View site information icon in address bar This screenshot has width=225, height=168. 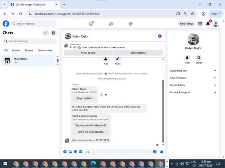(x=30, y=14)
